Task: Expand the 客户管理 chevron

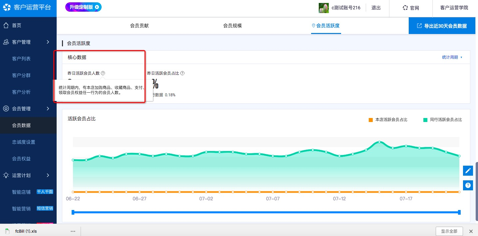Action: pos(48,42)
